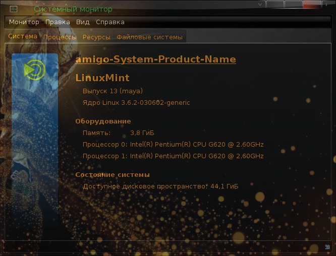Open the titlebar dropdown arrow
The width and height of the screenshot is (336, 256).
click(x=260, y=4)
